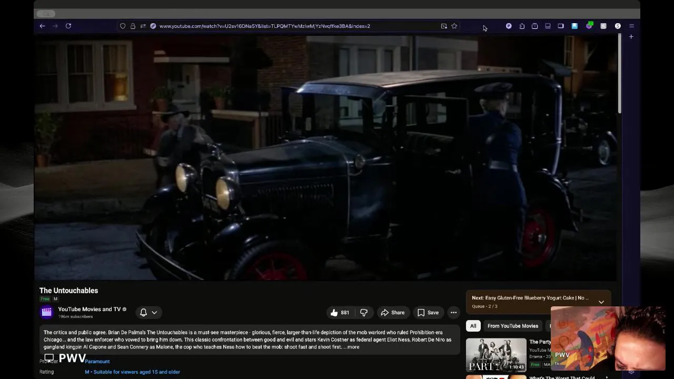Save the video to a playlist
Screen dimensions: 674x379
click(x=428, y=313)
